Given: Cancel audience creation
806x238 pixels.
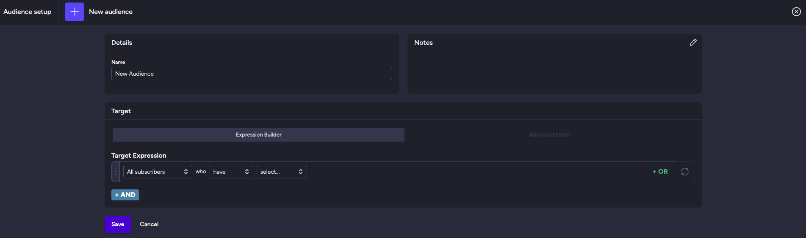Looking at the screenshot, I should [x=149, y=224].
